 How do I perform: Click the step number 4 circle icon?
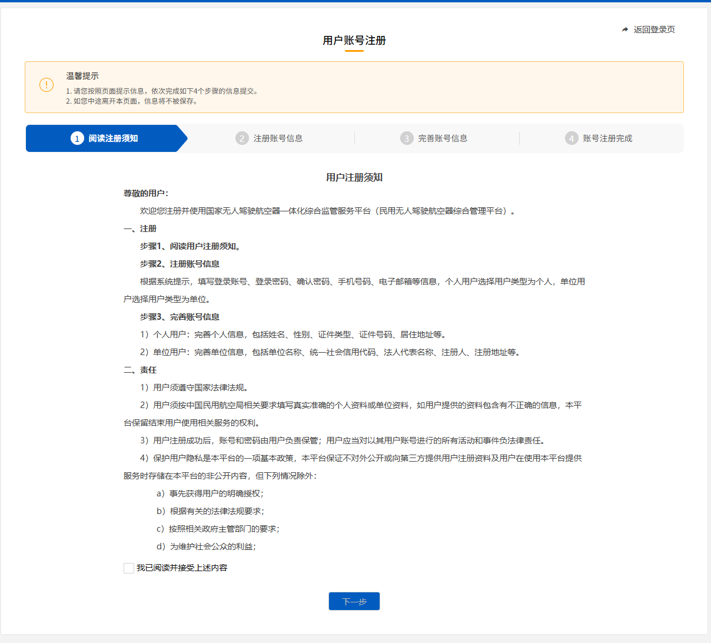pos(572,138)
